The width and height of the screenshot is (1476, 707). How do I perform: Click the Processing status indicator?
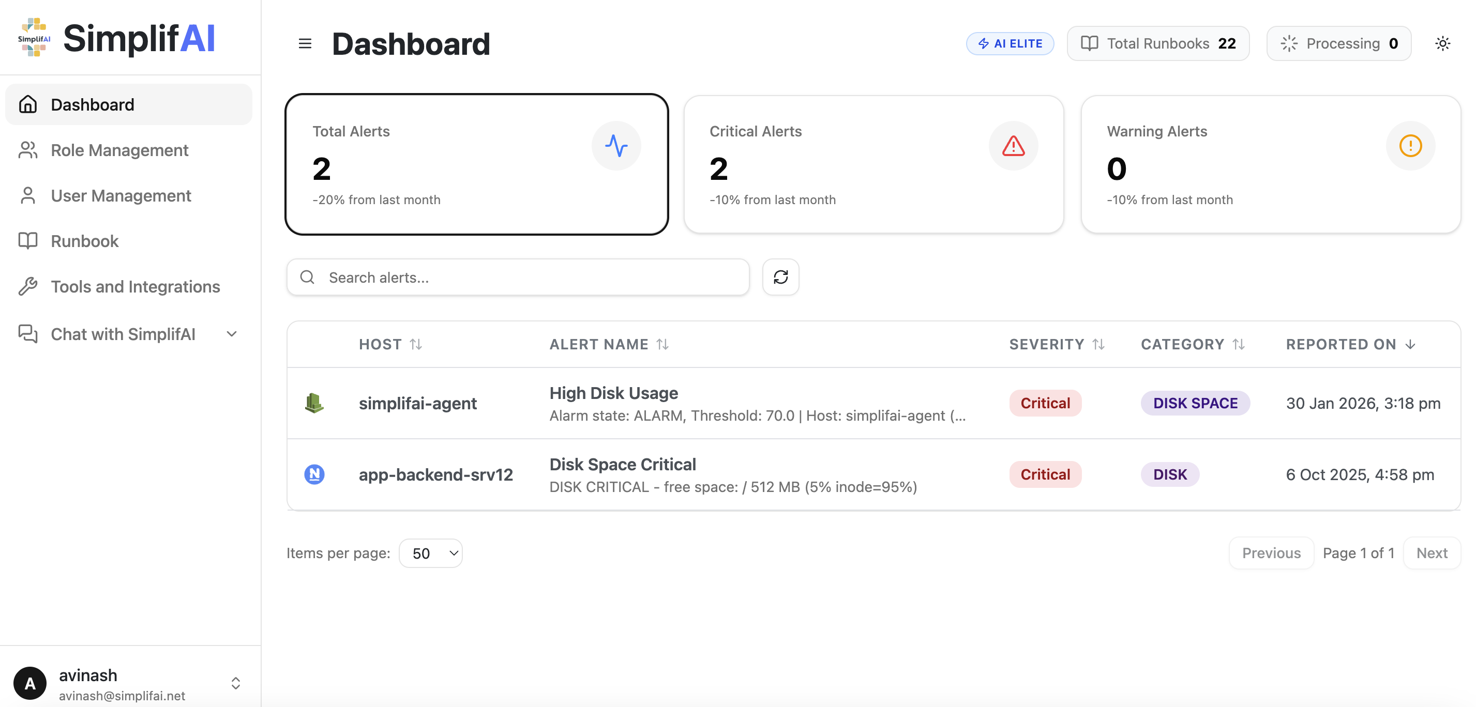[1338, 43]
